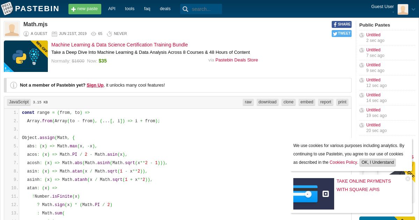
Task: Click the paste author avatar thumbnail
Action: (12, 29)
